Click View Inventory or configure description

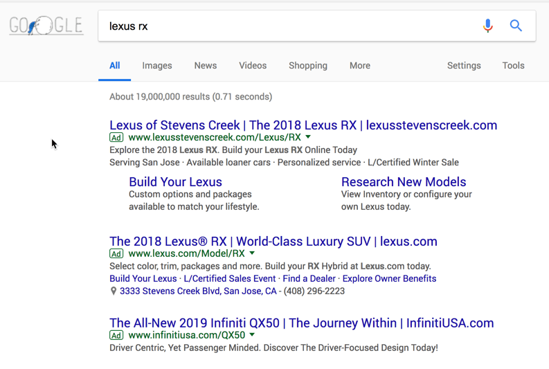pyautogui.click(x=406, y=201)
